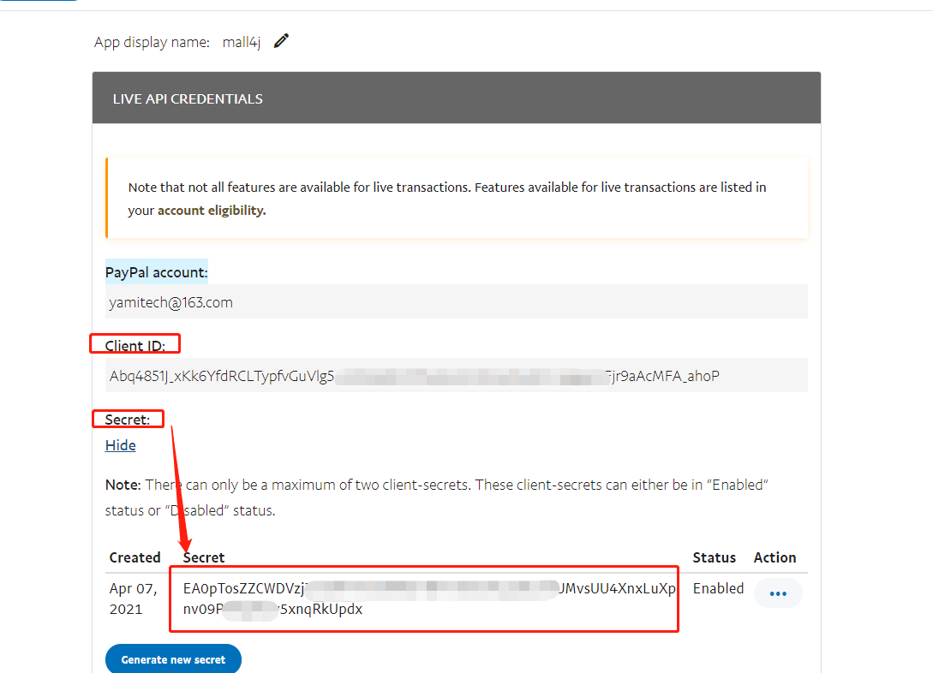Select the PayPal account email field

click(x=457, y=302)
